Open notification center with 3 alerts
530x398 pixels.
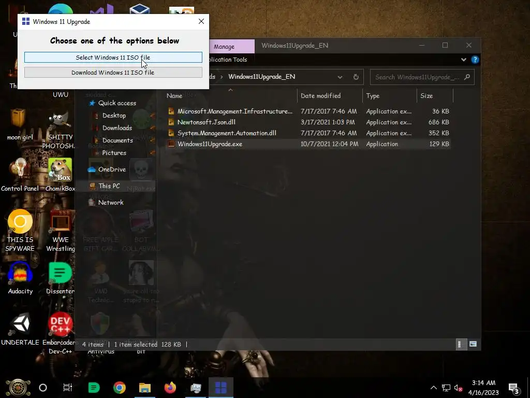514,388
